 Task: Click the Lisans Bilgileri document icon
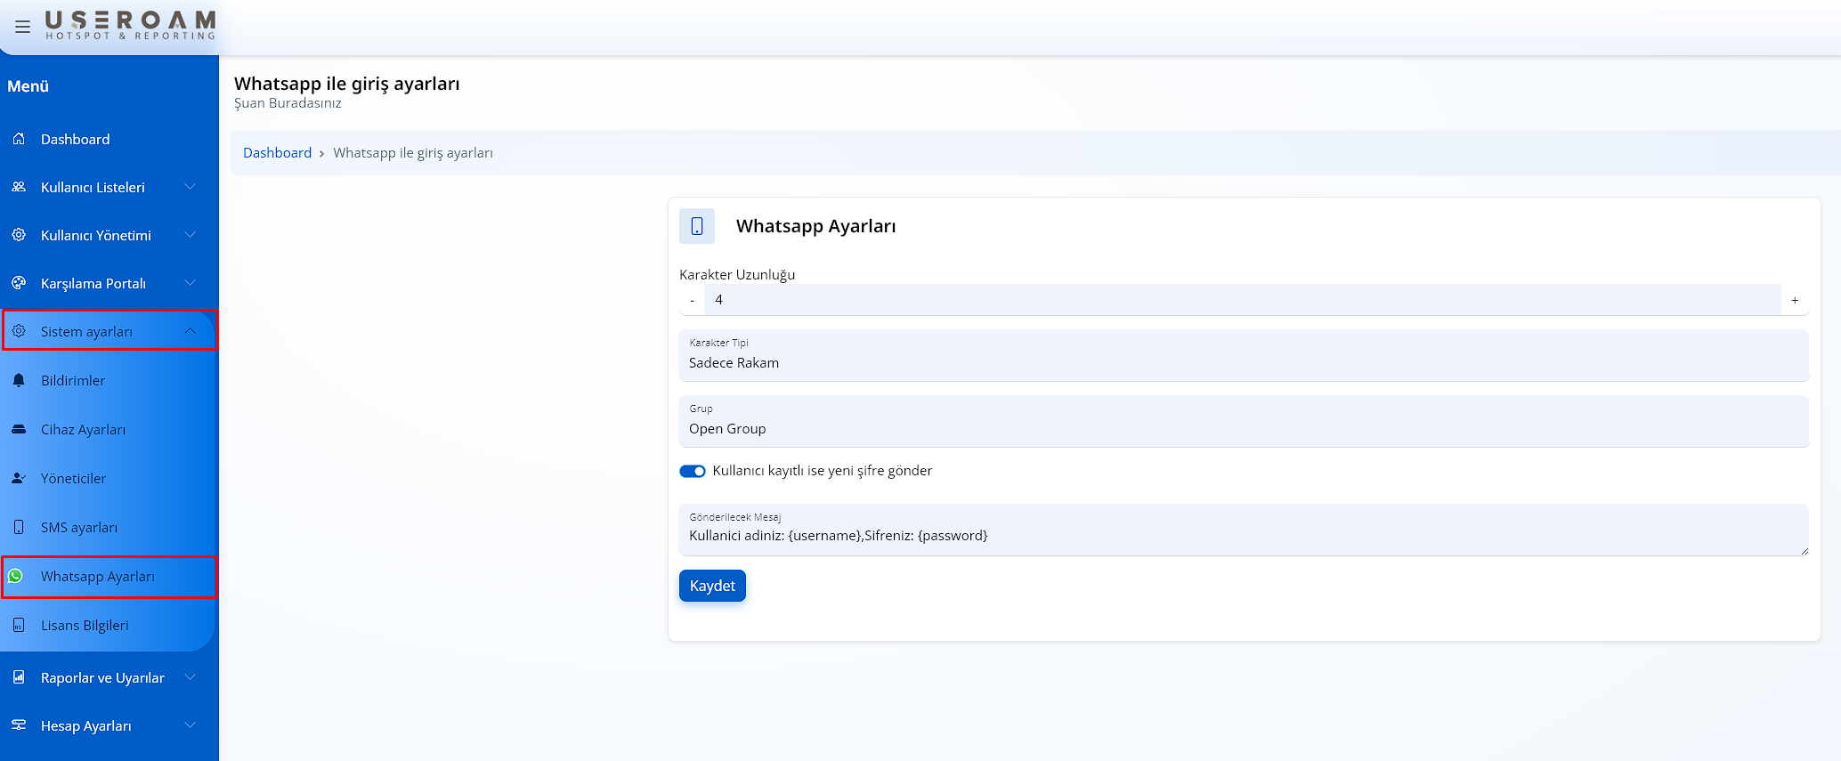(x=19, y=625)
